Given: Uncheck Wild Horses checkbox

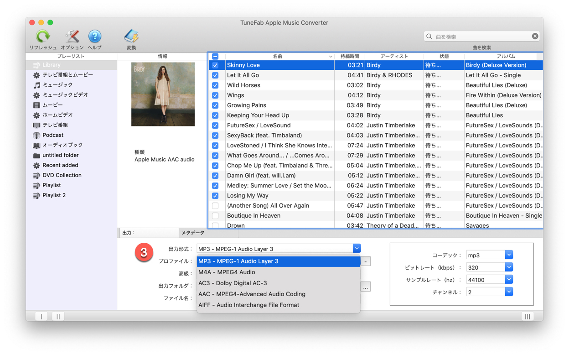Looking at the screenshot, I should coord(215,85).
